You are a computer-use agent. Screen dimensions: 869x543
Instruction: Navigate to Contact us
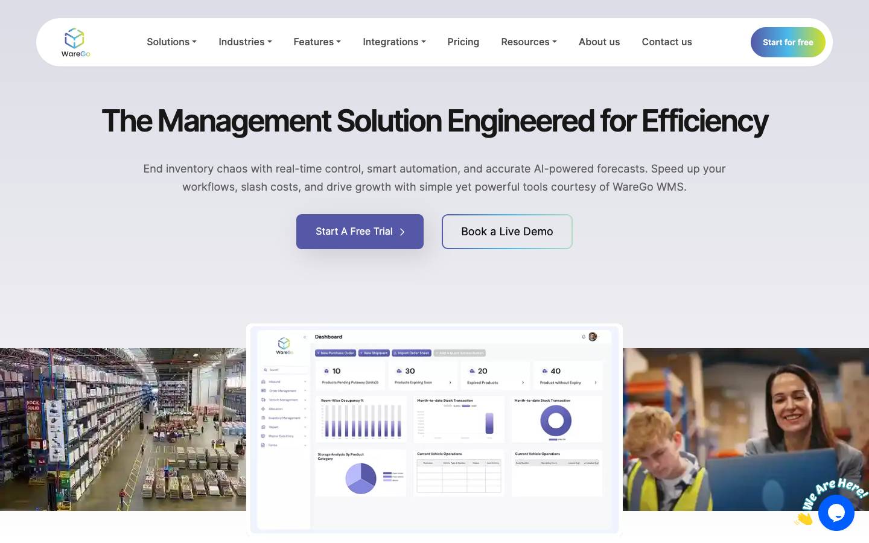click(667, 42)
